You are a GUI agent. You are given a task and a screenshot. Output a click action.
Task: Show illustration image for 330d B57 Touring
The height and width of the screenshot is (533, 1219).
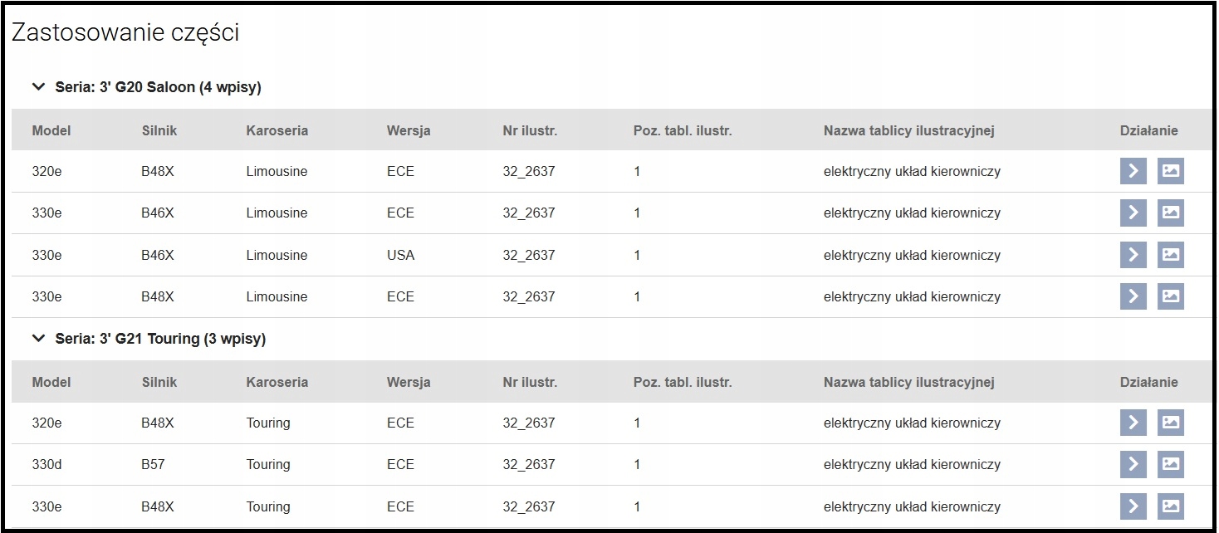[1170, 464]
